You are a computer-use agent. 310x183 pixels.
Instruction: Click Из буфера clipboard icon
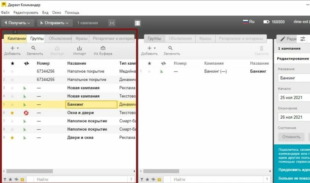point(103,48)
